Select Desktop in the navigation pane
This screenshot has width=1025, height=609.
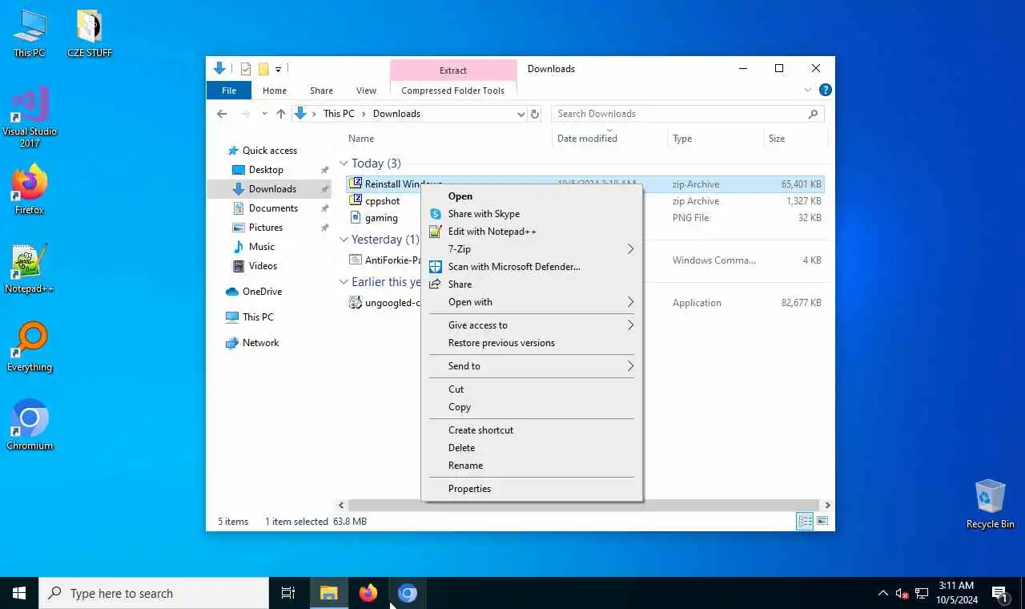(x=266, y=170)
